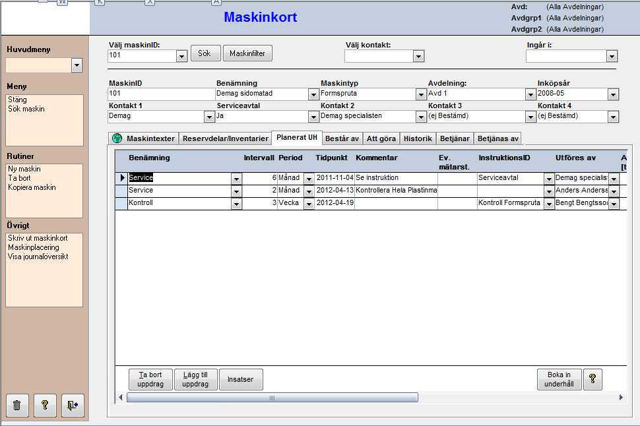Open Period dropdown in the Kontroll row
Viewport: 640px width, 426px height.
309,204
